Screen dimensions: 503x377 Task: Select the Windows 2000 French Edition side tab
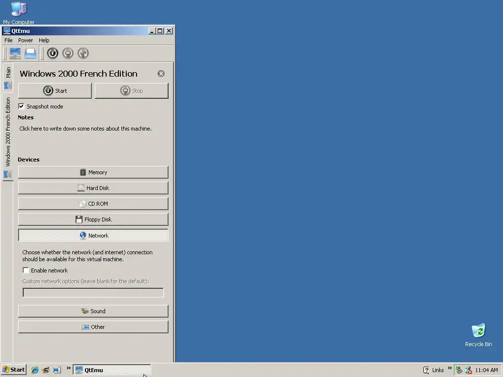8,137
